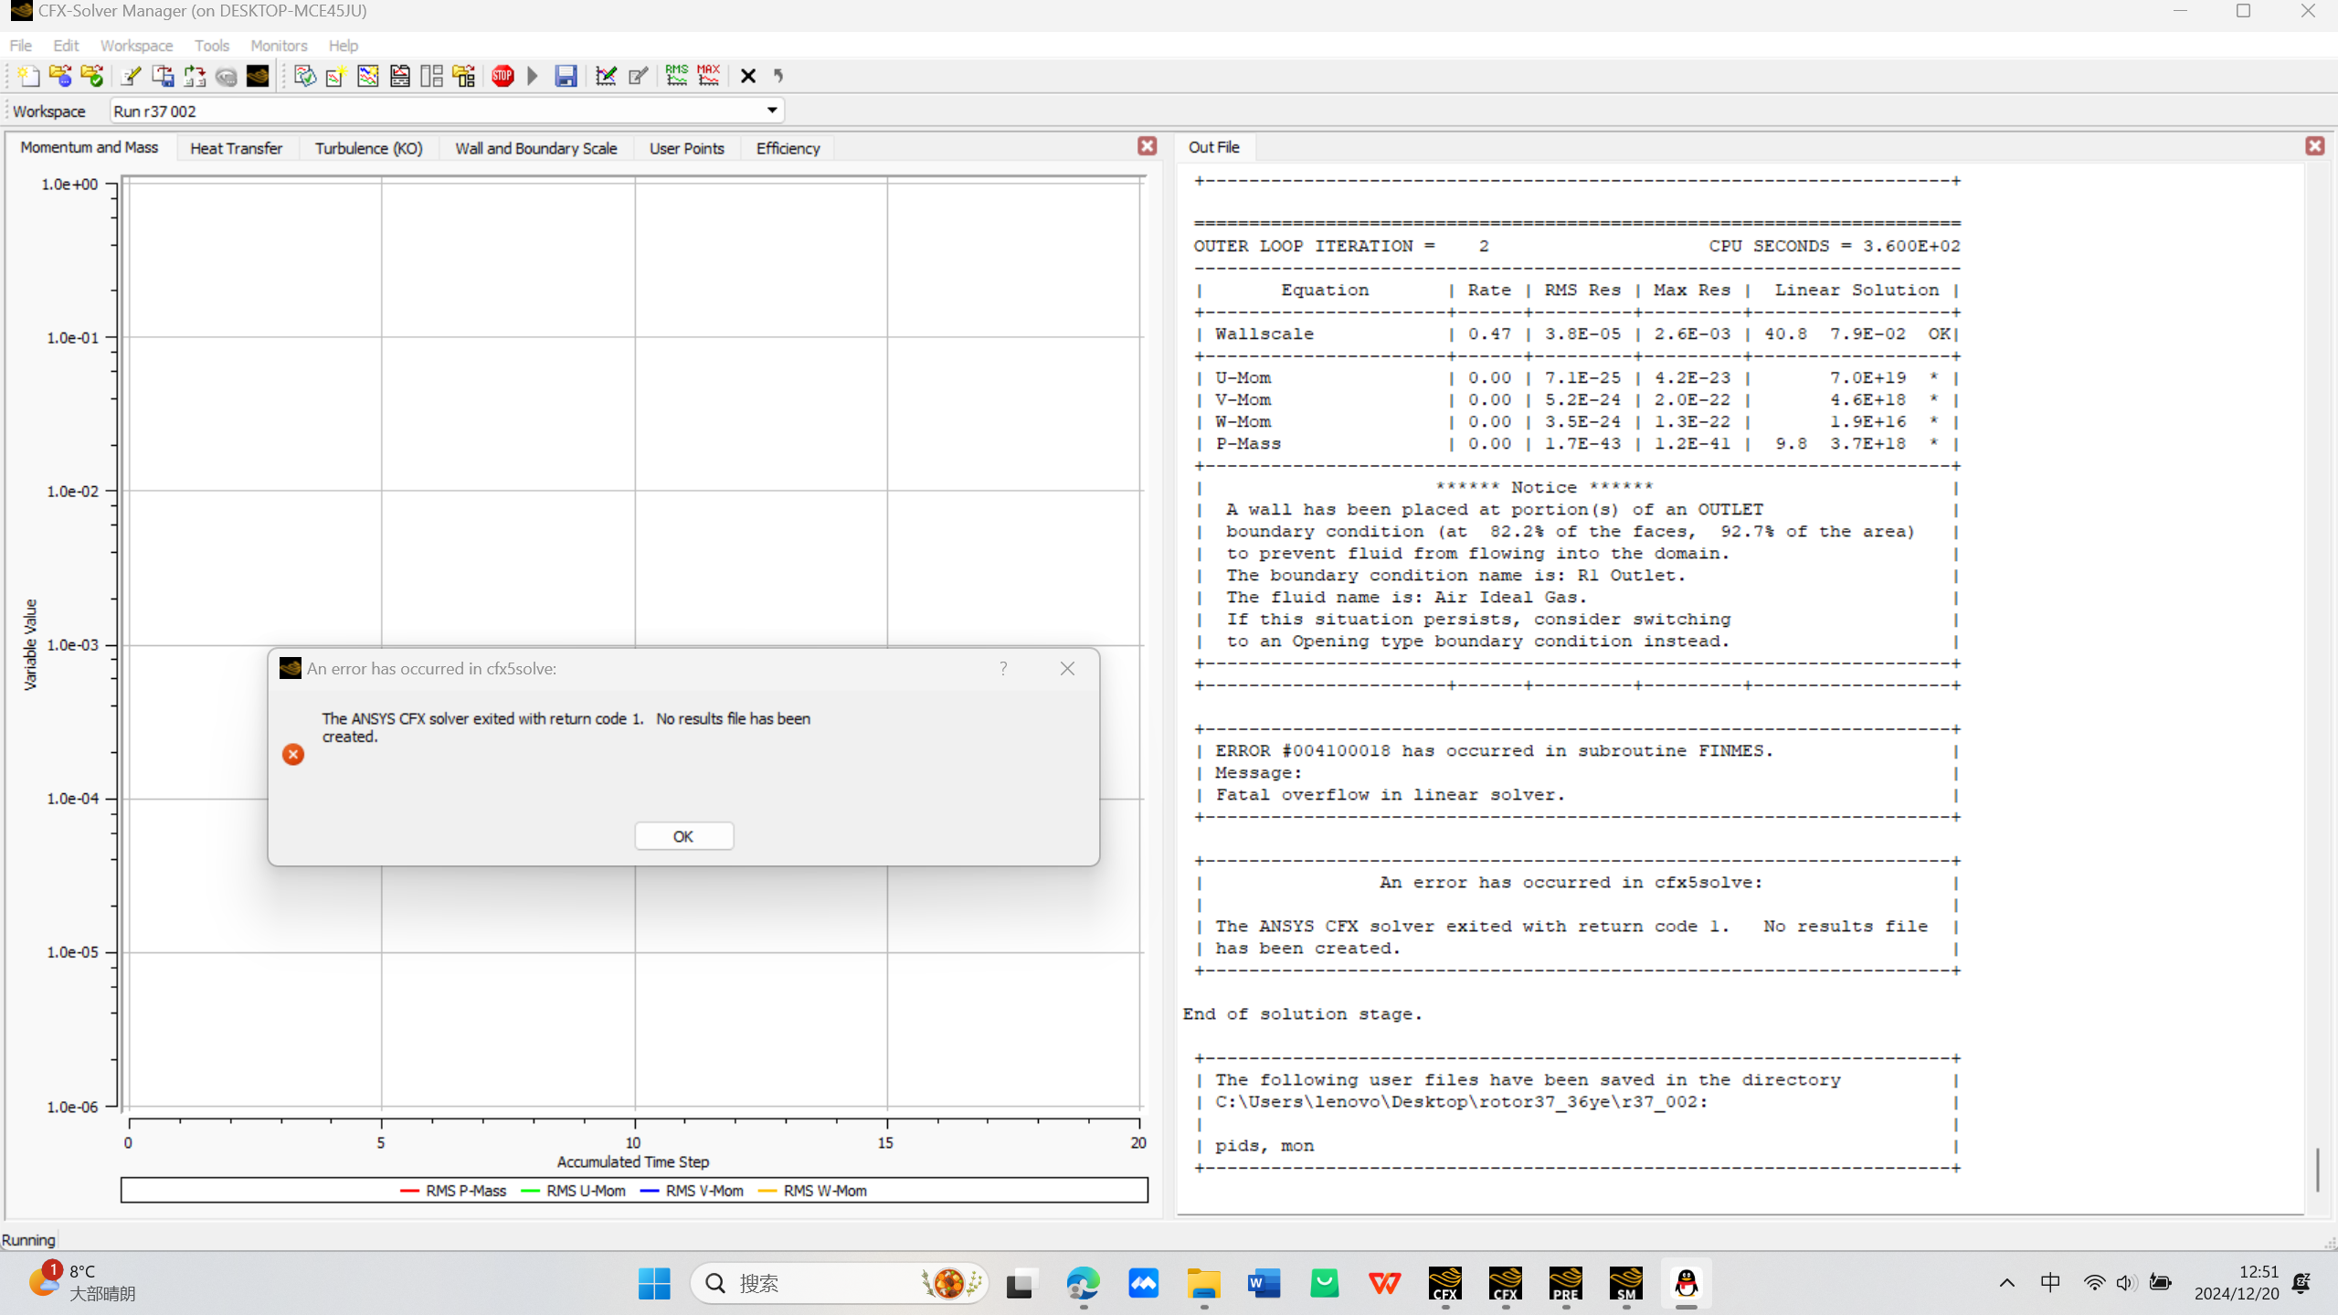The height and width of the screenshot is (1315, 2338).
Task: Click the Out File vertical scrollbar thumb
Action: click(x=2318, y=1170)
